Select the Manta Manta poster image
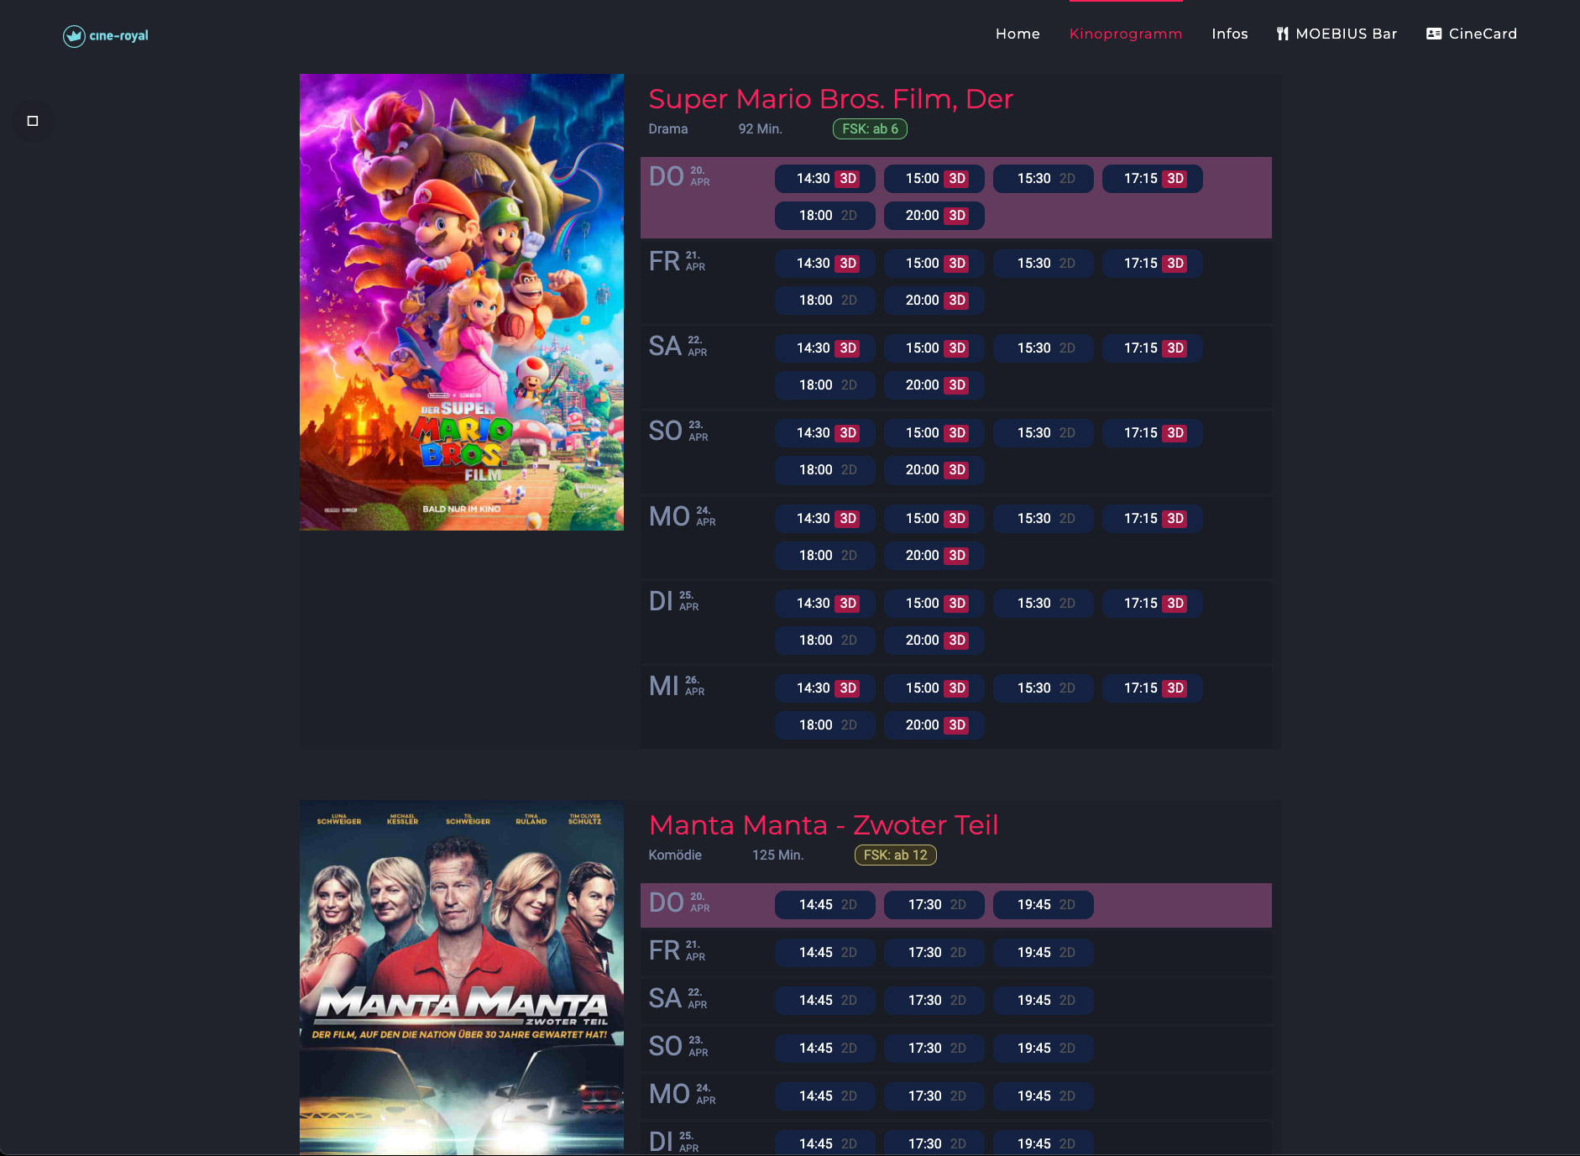This screenshot has width=1580, height=1156. click(x=462, y=978)
